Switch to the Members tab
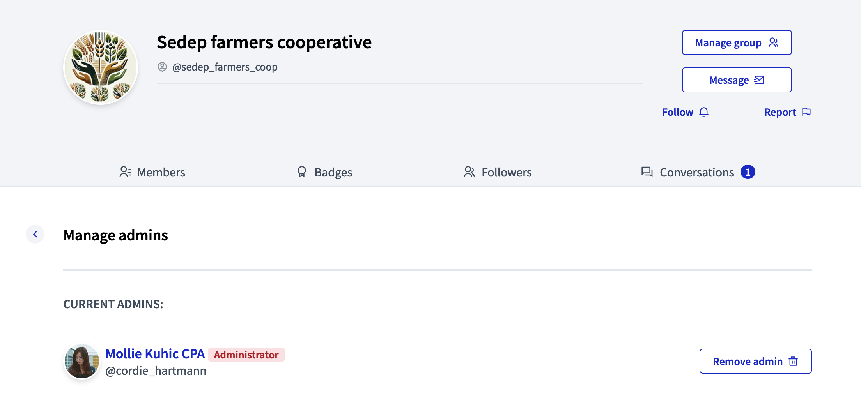 (x=161, y=172)
